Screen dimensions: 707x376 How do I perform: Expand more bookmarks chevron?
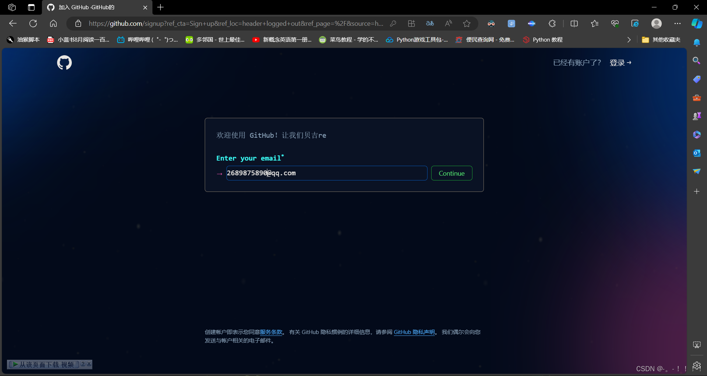tap(629, 40)
